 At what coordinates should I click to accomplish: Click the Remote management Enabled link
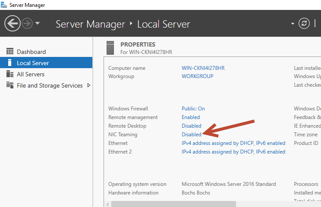pyautogui.click(x=191, y=117)
